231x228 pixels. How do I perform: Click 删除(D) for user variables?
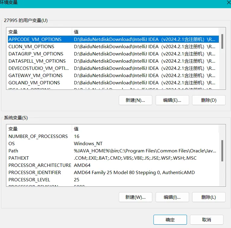coord(209,100)
